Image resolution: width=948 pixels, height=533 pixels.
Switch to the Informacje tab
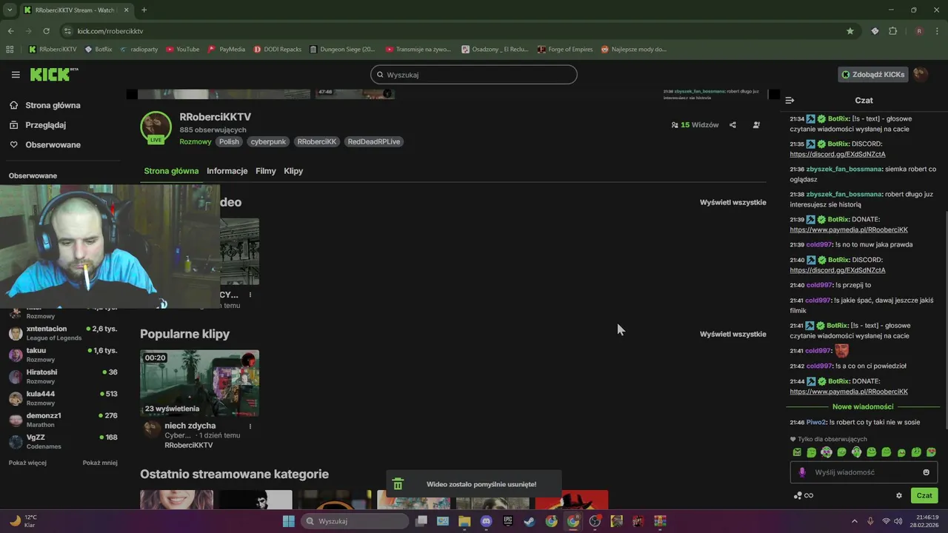[227, 171]
